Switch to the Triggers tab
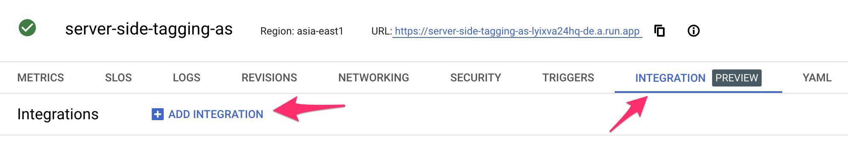 568,78
